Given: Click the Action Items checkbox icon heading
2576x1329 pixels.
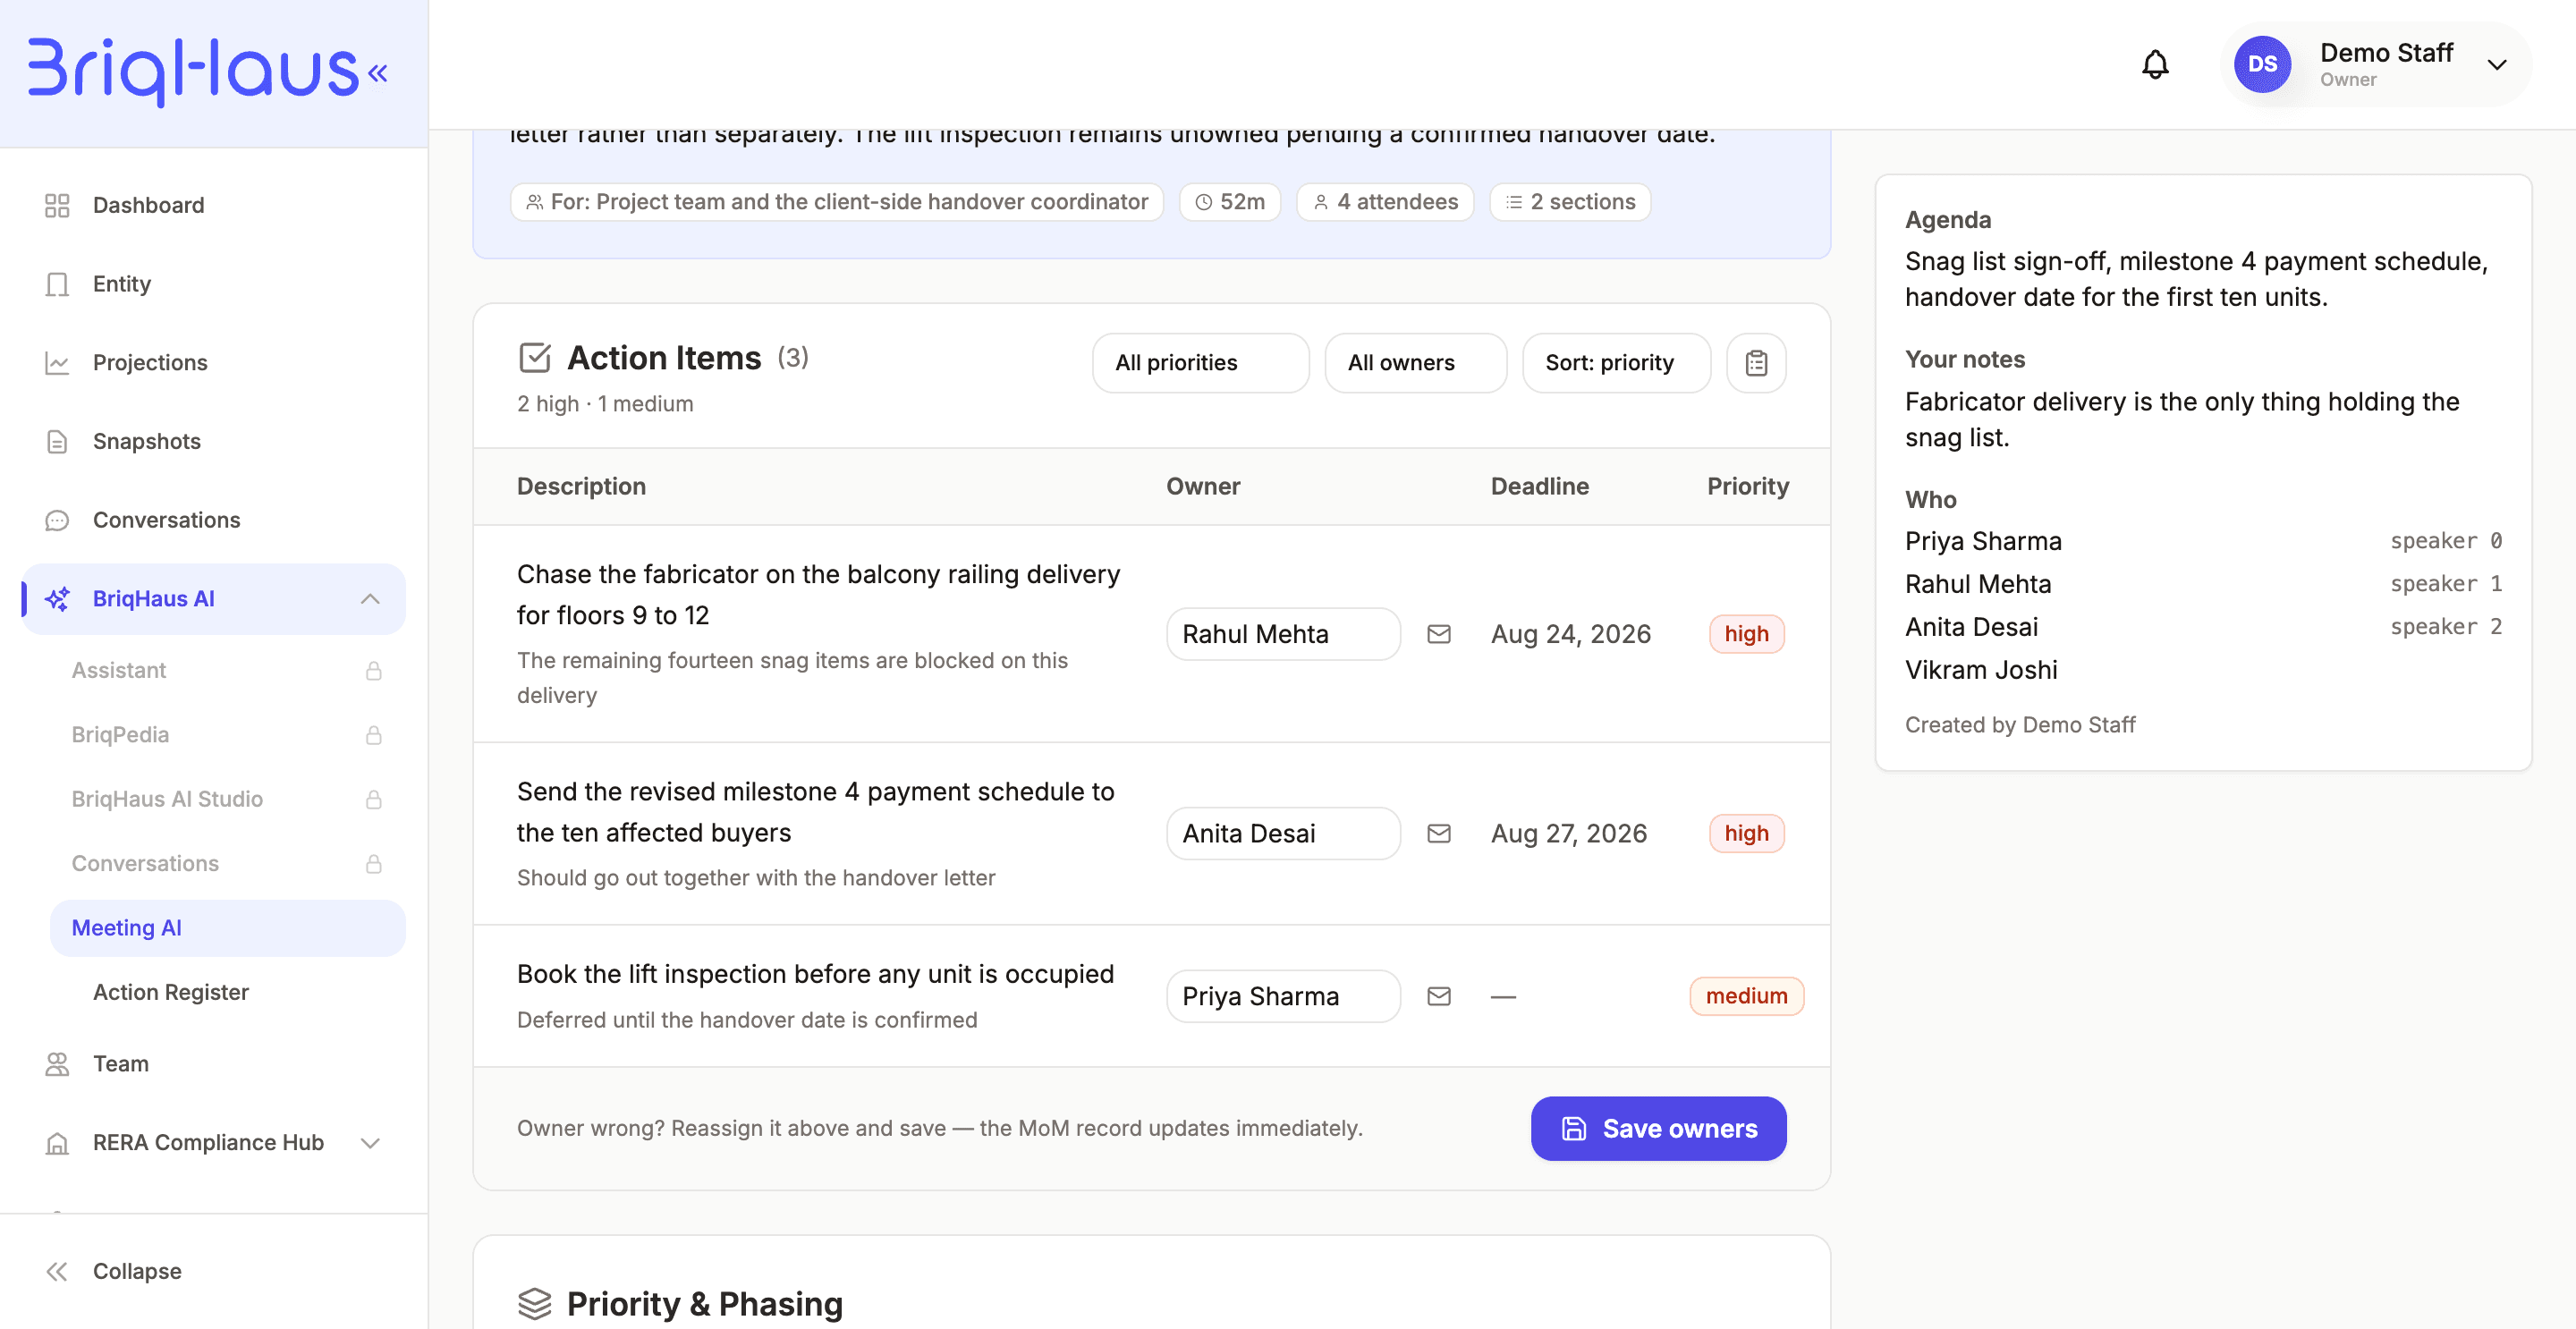Looking at the screenshot, I should click(x=535, y=357).
